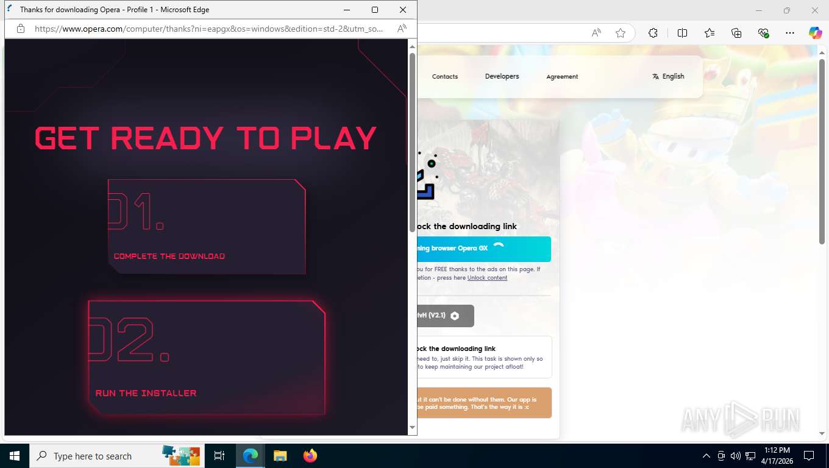
Task: Select the '02. Run the installer' card
Action: 207,358
